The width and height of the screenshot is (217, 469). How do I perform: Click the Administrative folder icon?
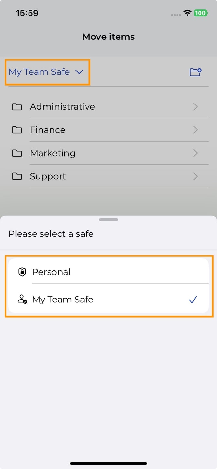[17, 107]
